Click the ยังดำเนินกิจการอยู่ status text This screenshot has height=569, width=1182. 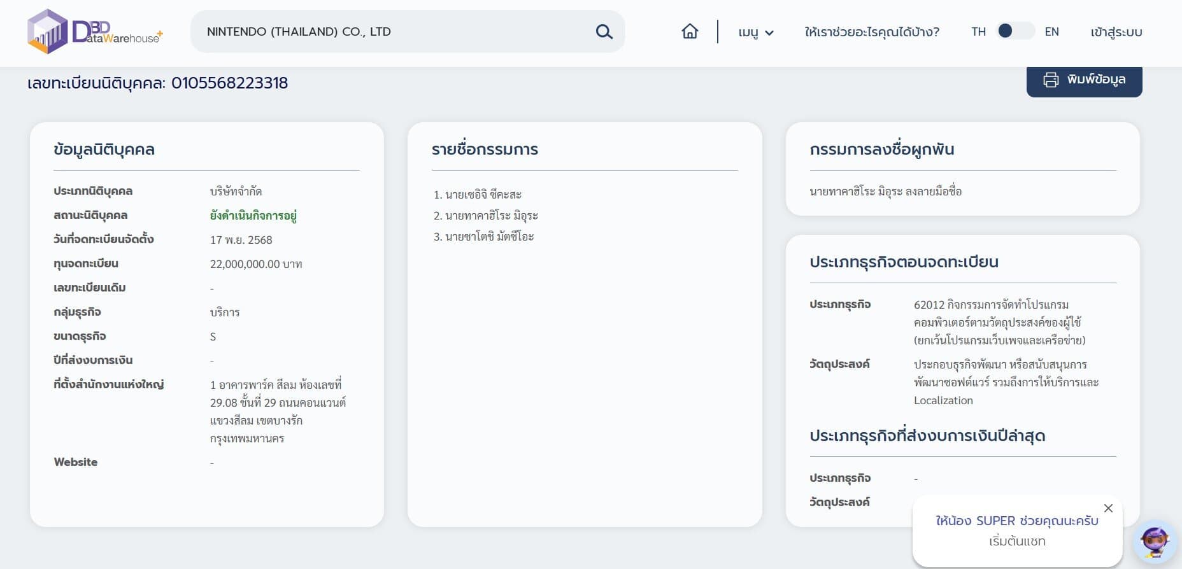coord(253,216)
